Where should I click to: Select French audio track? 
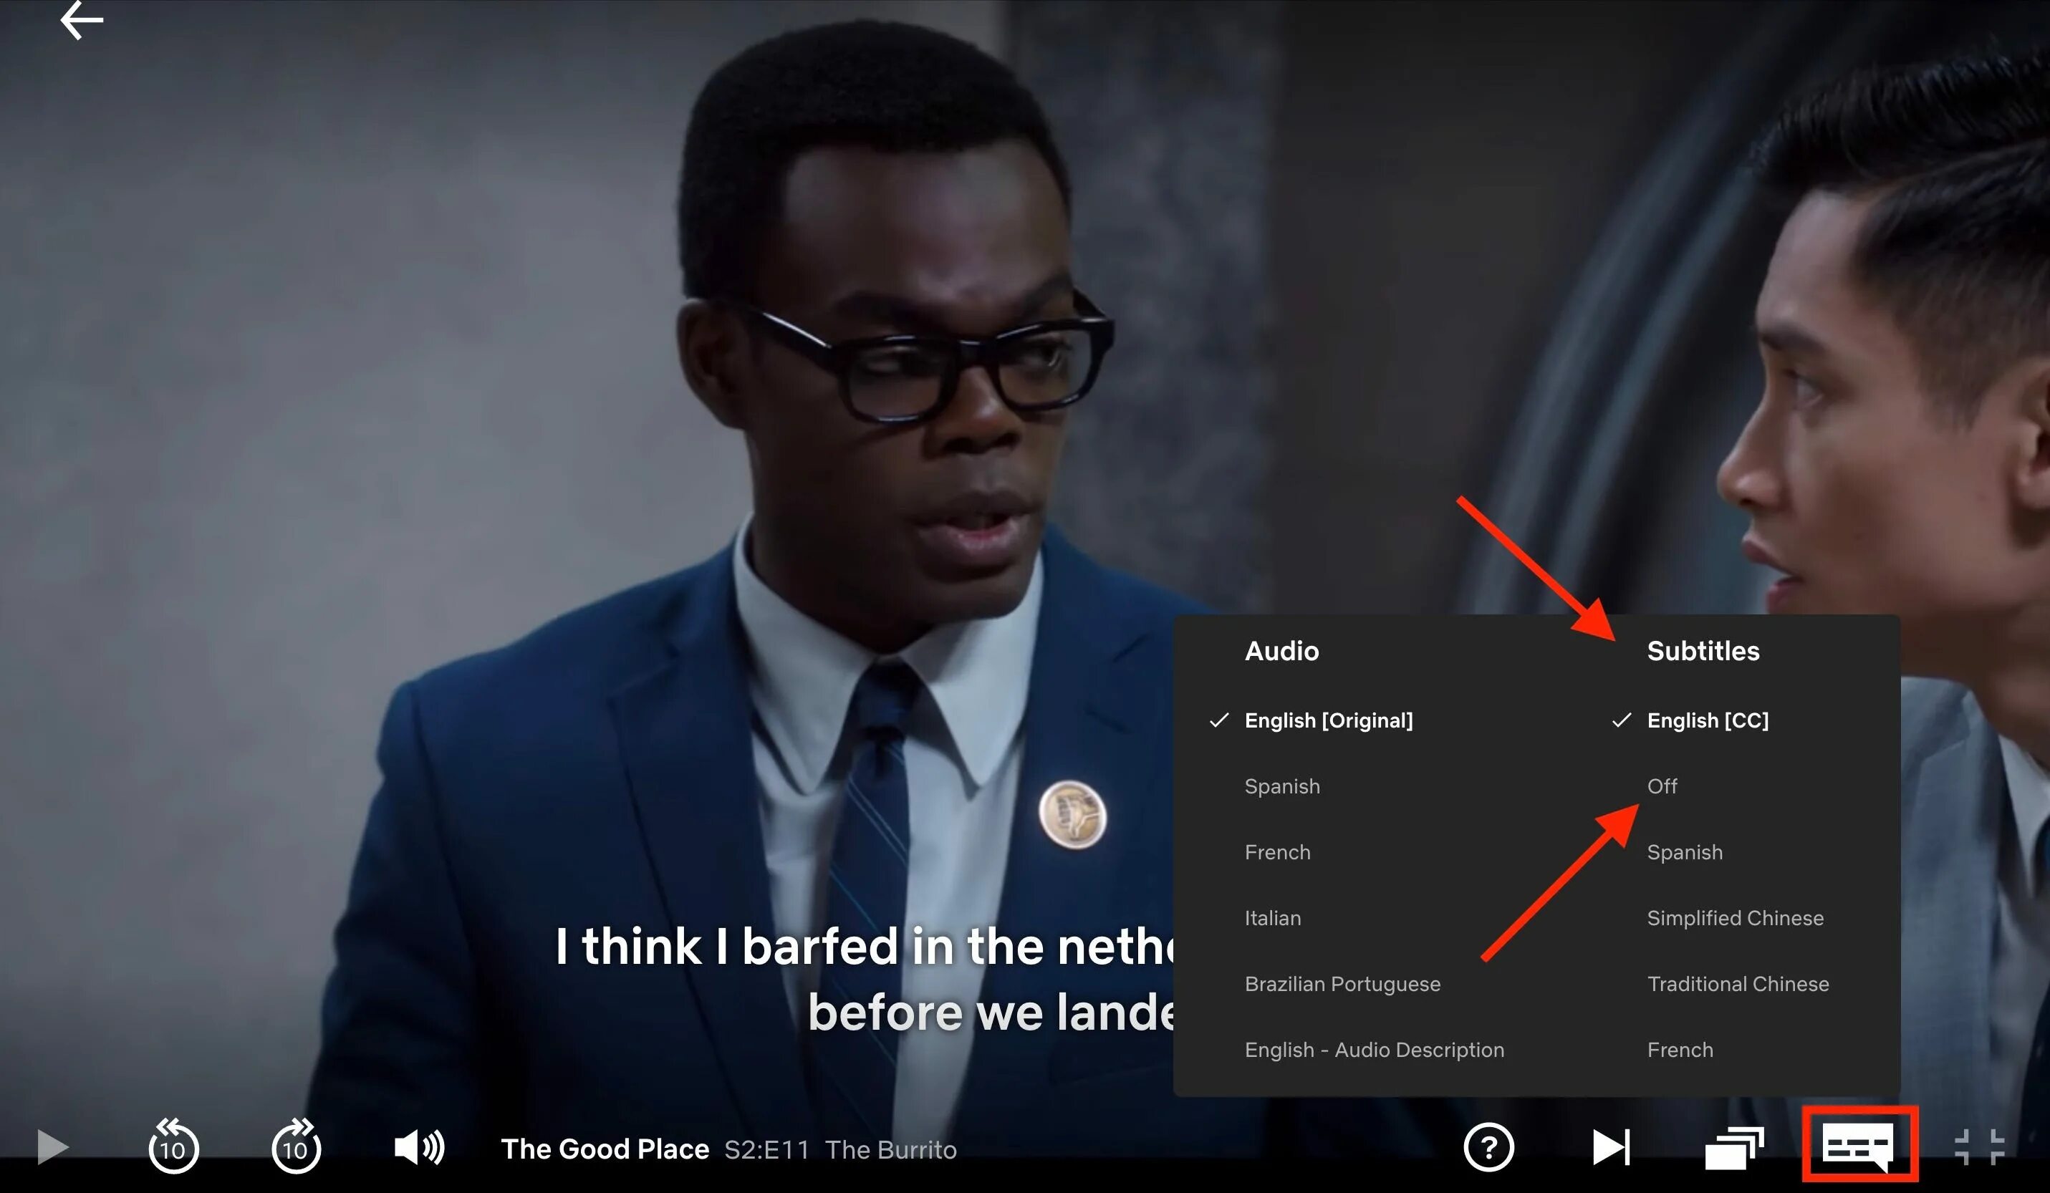(x=1277, y=852)
